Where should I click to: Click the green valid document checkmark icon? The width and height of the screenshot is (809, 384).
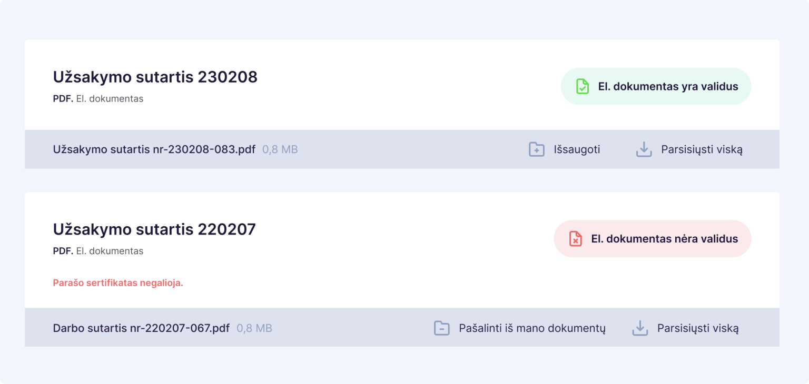582,87
